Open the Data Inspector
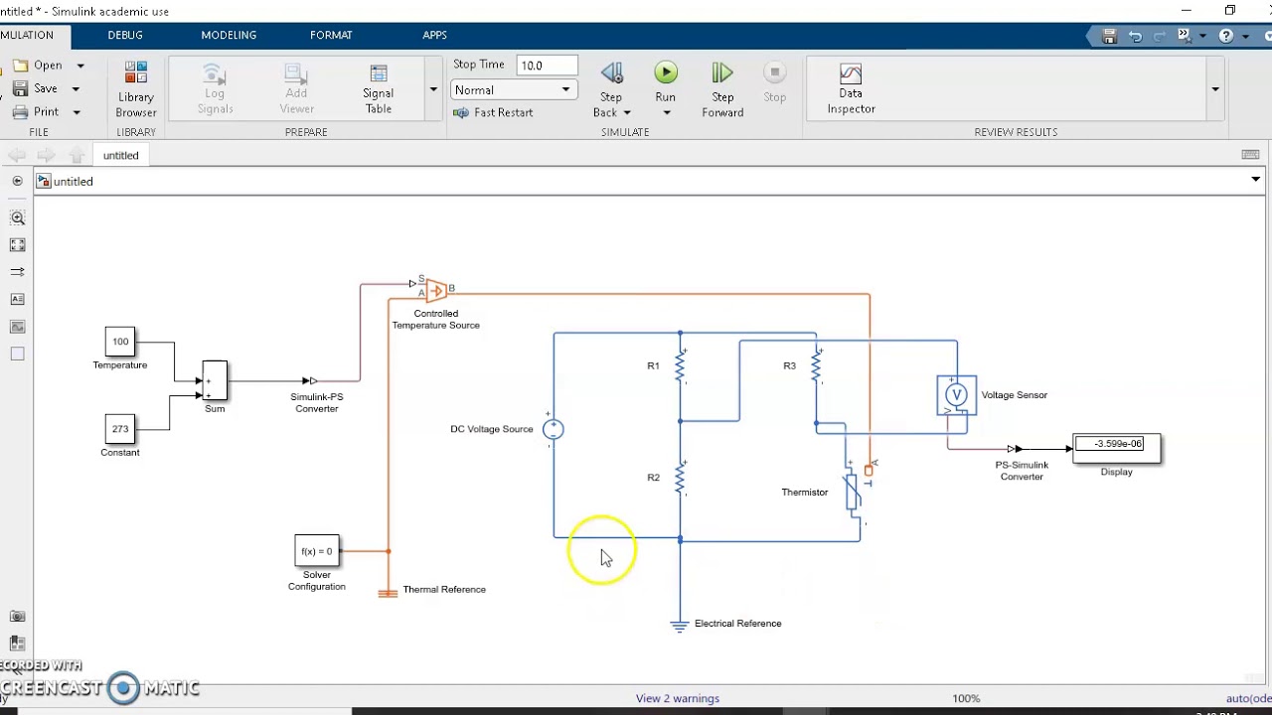This screenshot has width=1272, height=715. (x=851, y=88)
